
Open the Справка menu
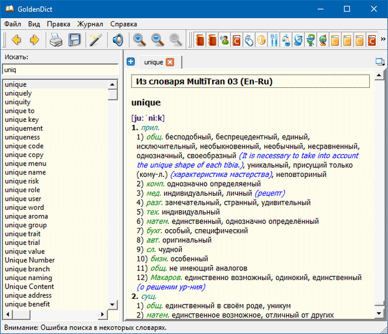tap(124, 24)
